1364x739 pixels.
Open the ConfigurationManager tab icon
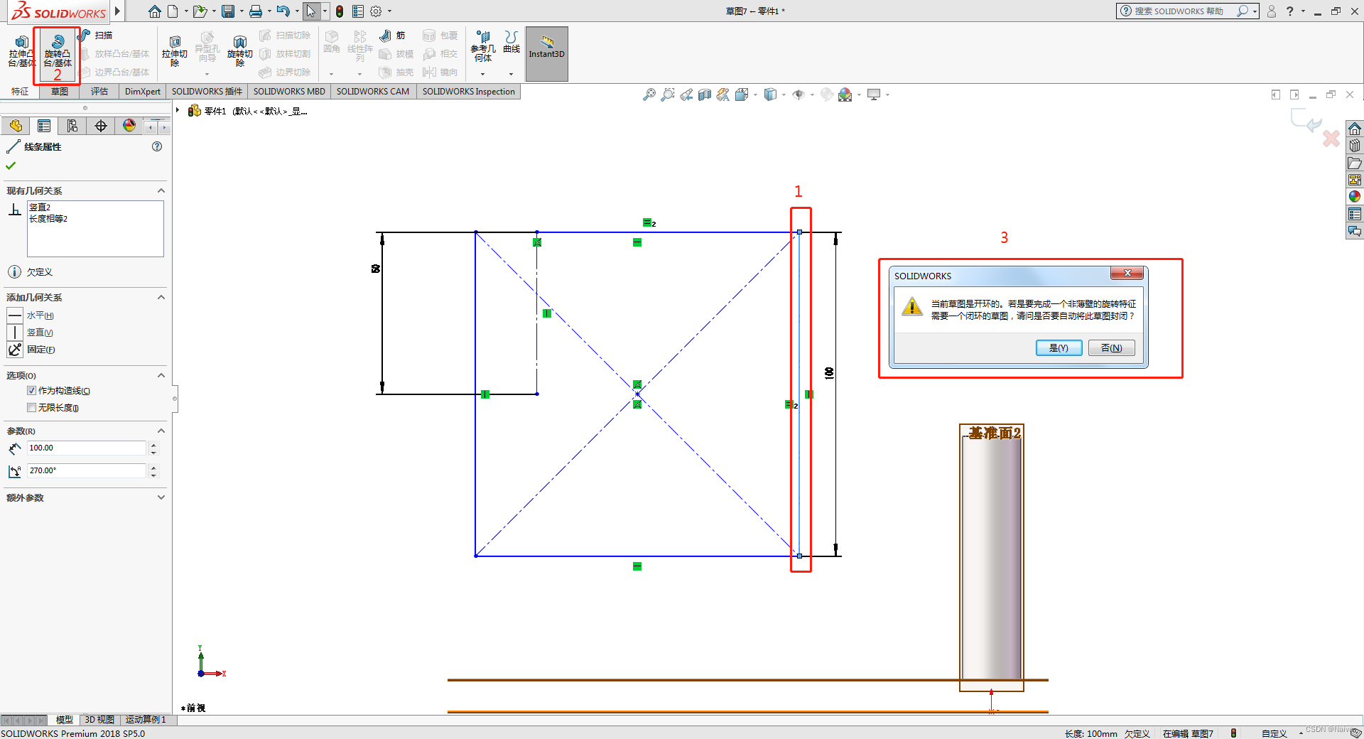(x=72, y=126)
